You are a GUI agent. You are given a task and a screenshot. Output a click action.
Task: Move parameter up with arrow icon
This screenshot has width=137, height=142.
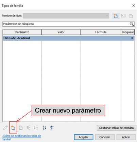tap(28, 128)
